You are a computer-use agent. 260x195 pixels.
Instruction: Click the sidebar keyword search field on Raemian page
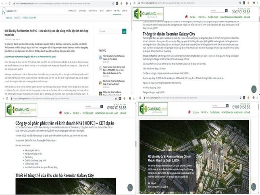[110, 31]
